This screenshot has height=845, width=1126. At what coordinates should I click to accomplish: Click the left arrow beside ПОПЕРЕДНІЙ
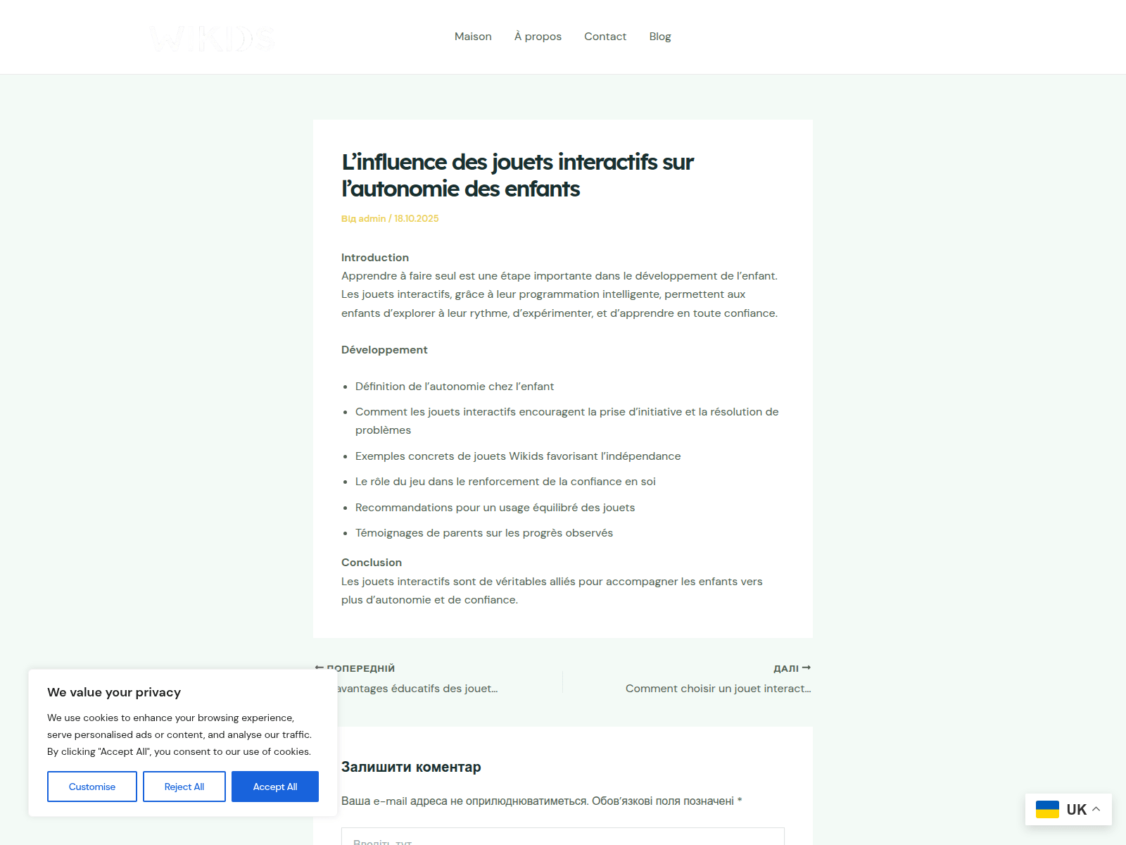pos(320,668)
